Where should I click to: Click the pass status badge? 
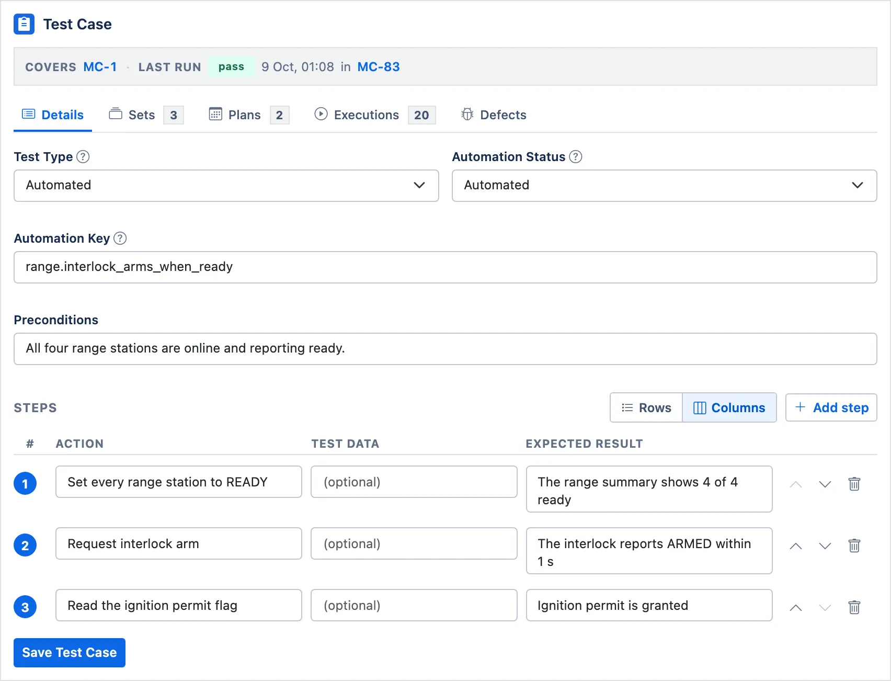click(x=231, y=66)
